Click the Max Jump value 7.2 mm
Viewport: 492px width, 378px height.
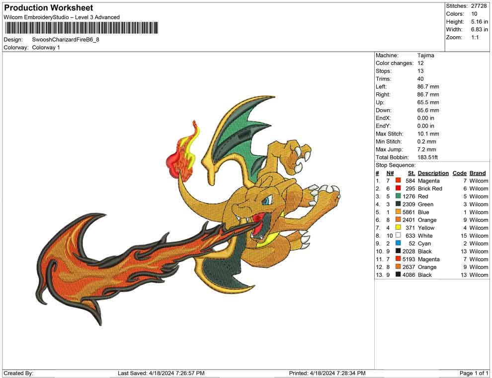pyautogui.click(x=427, y=149)
